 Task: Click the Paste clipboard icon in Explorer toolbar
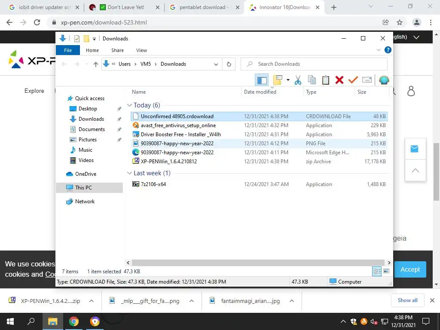326,80
